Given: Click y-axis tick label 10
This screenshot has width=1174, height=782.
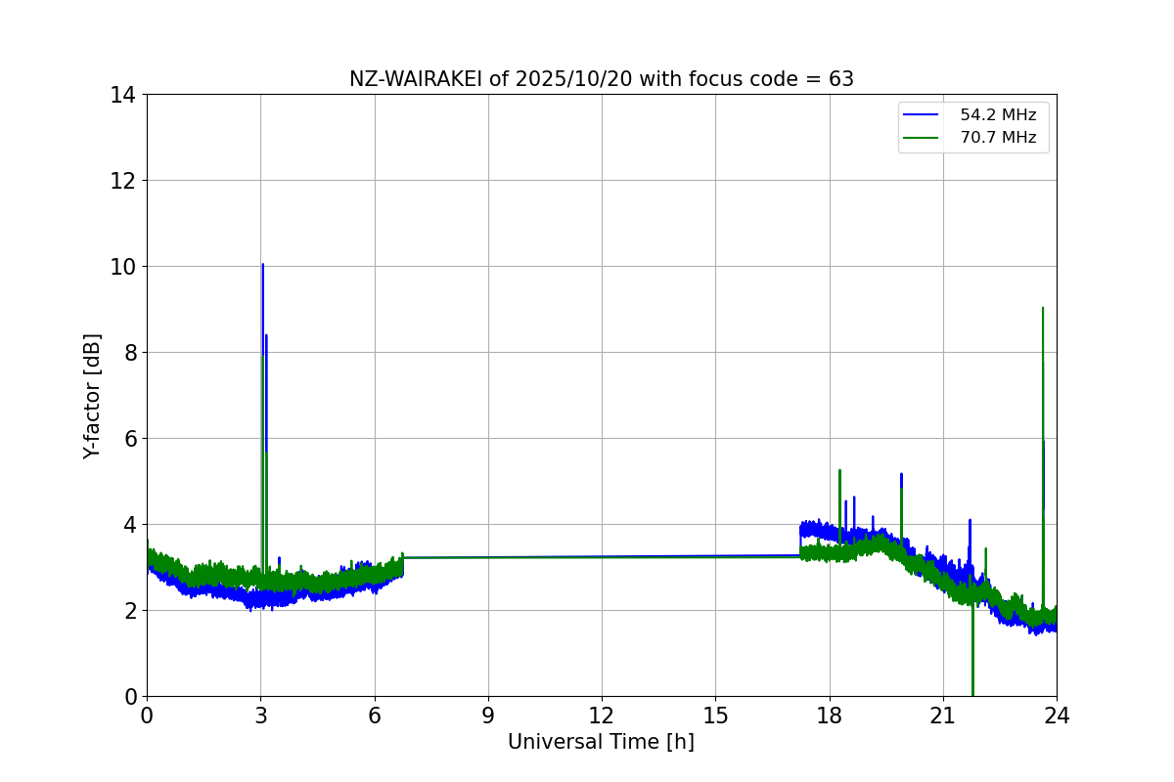Looking at the screenshot, I should (122, 267).
